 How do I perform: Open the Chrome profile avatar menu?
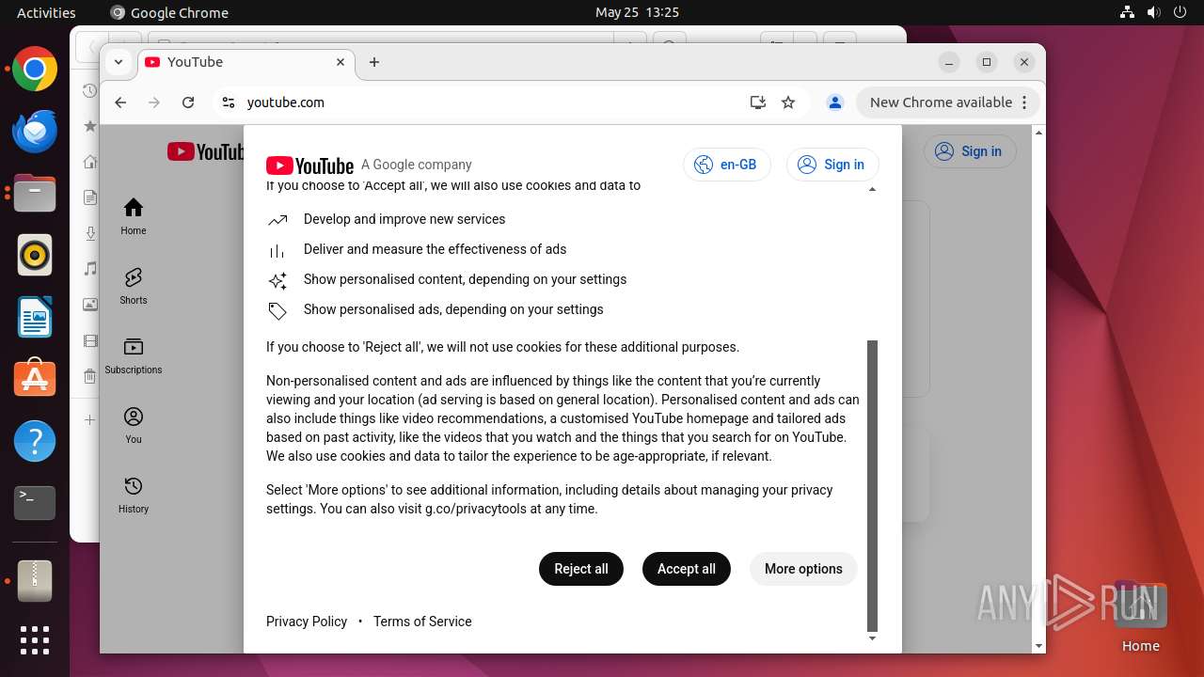click(834, 102)
